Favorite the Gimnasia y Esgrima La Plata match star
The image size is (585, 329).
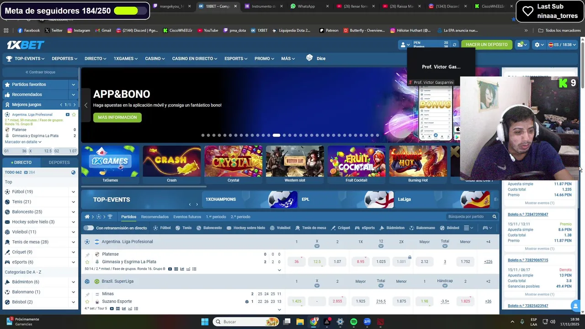(x=87, y=262)
